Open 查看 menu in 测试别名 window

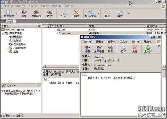(112, 42)
